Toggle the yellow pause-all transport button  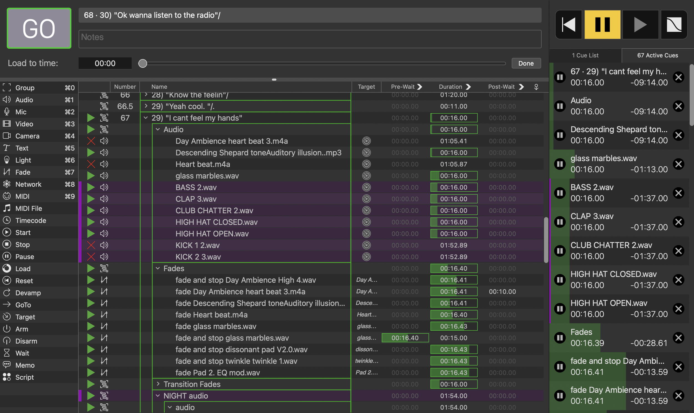click(602, 24)
